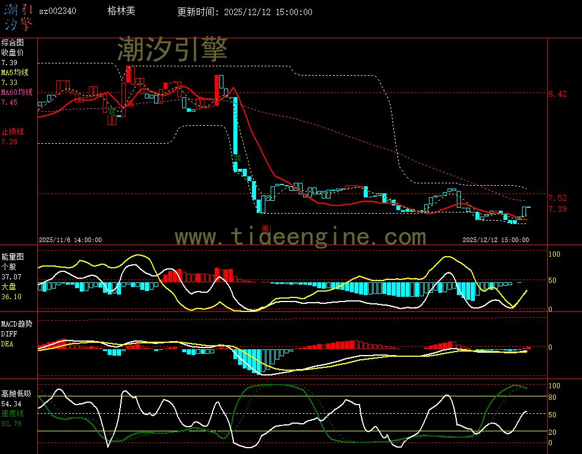Click the end date 2025/12/12 15:00:00 on the time axis
The image size is (582, 454).
[495, 239]
